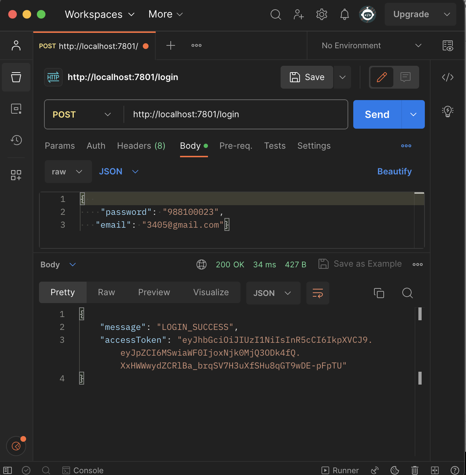This screenshot has width=466, height=475.
Task: Open the Upgrade dropdown arrow
Action: pos(447,14)
